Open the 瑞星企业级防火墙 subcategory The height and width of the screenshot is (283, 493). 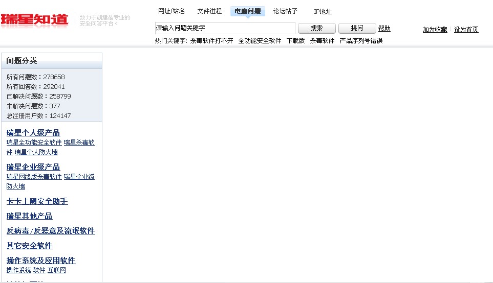(79, 177)
